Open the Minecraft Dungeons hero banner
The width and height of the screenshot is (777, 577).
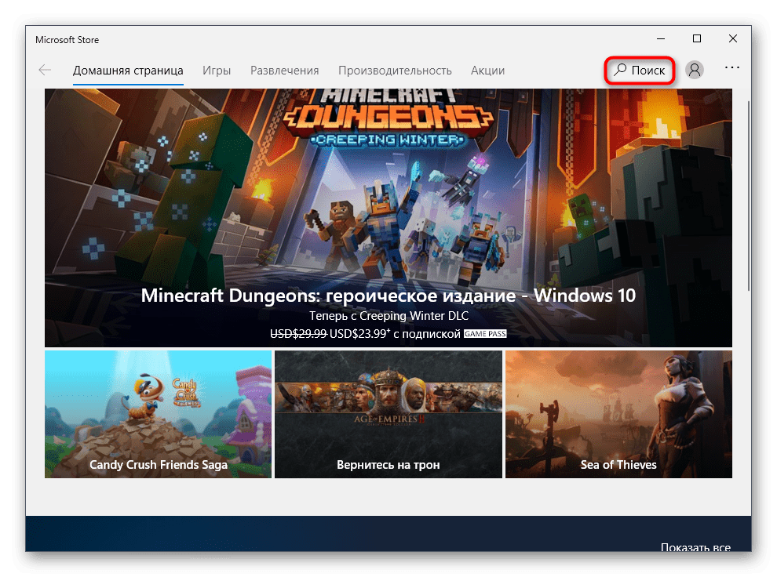tap(388, 196)
